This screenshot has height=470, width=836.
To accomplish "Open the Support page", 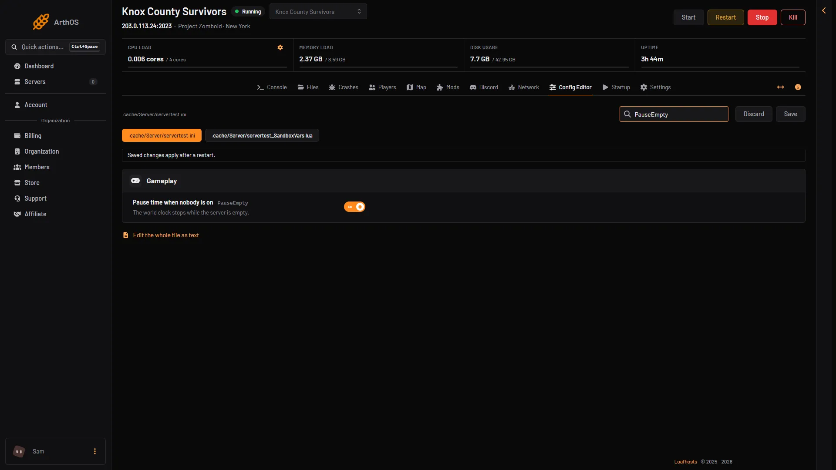I will click(x=55, y=198).
